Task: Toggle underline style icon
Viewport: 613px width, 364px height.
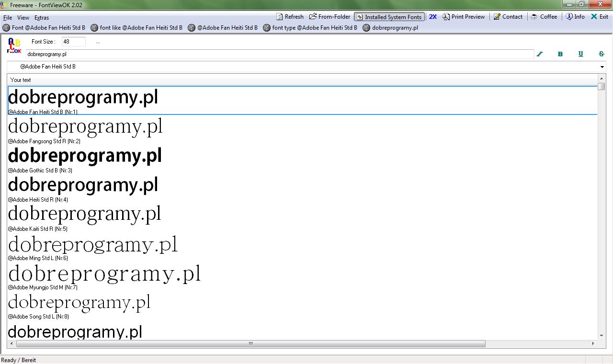Action: (581, 54)
